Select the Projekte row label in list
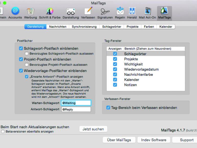The image size is (197, 148). (x=131, y=59)
